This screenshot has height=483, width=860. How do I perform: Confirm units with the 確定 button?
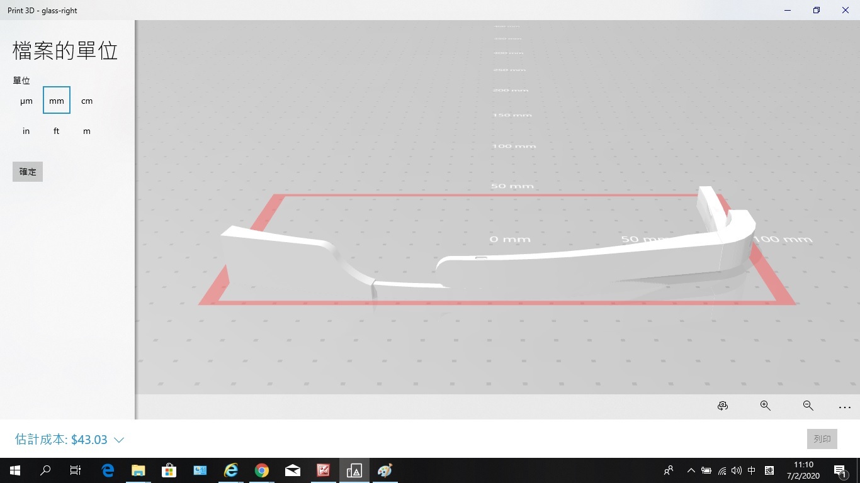pyautogui.click(x=28, y=172)
